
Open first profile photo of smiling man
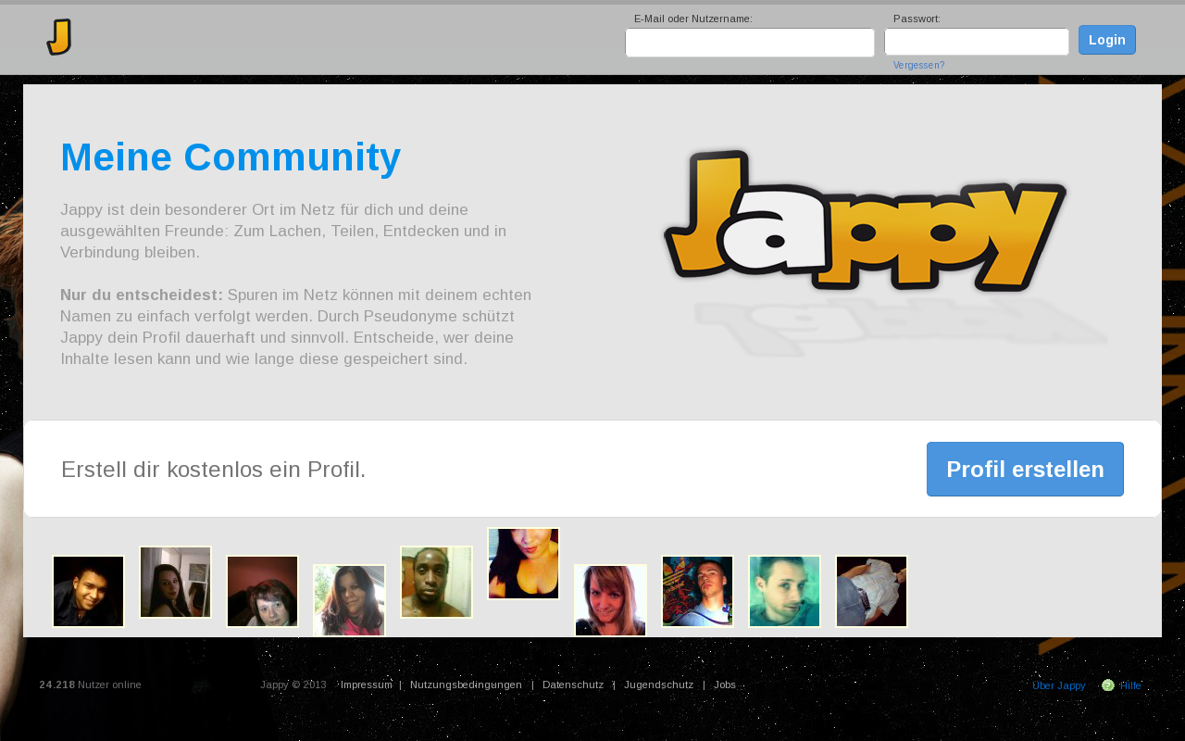[89, 591]
